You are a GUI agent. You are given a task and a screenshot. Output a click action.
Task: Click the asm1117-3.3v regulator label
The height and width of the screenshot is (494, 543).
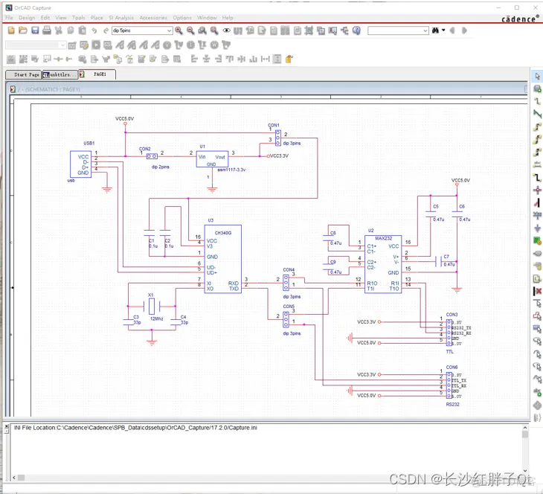tap(231, 170)
